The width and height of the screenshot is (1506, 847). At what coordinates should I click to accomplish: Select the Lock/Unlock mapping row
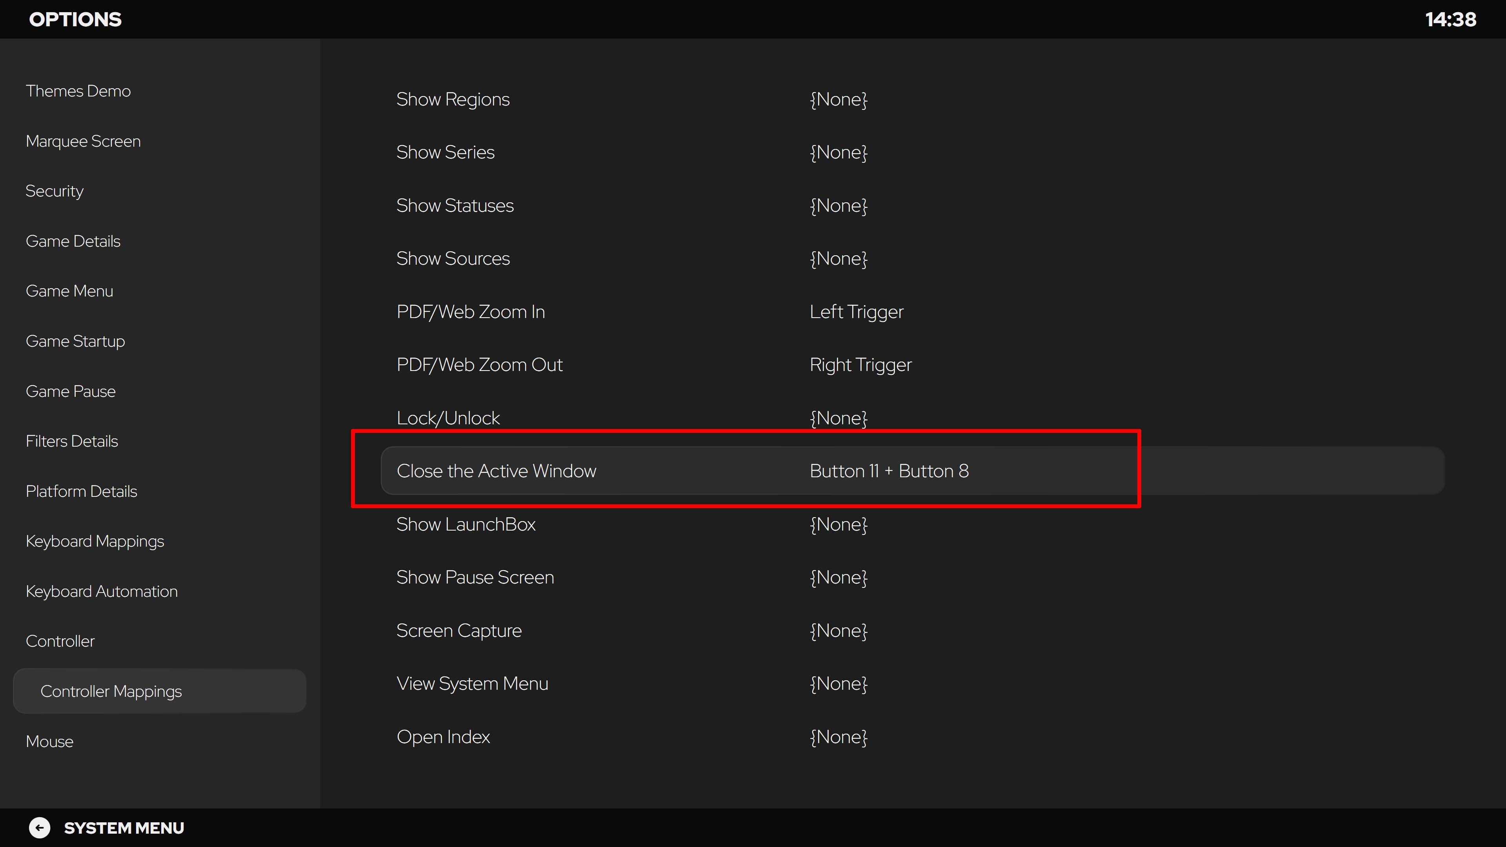tap(913, 418)
